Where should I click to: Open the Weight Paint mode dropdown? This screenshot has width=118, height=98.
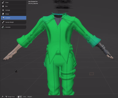click(x=11, y=97)
